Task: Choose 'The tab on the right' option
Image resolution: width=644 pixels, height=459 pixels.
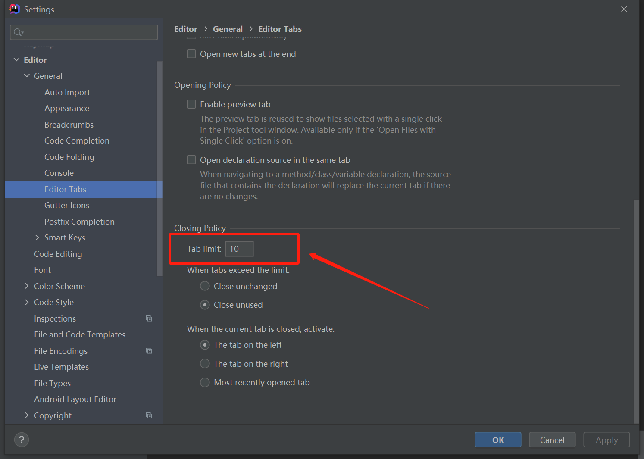Action: pos(205,364)
